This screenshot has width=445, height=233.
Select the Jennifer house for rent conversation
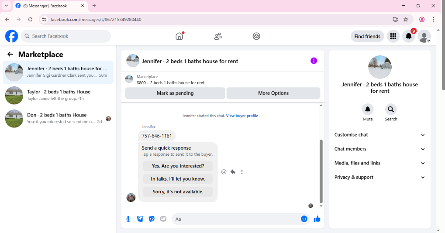[x=58, y=72]
